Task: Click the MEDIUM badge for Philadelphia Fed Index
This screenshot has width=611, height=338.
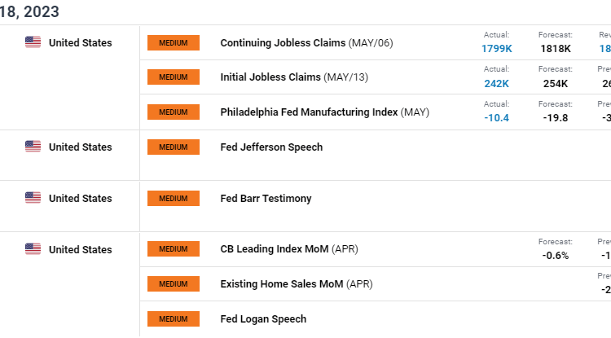Action: [x=173, y=112]
